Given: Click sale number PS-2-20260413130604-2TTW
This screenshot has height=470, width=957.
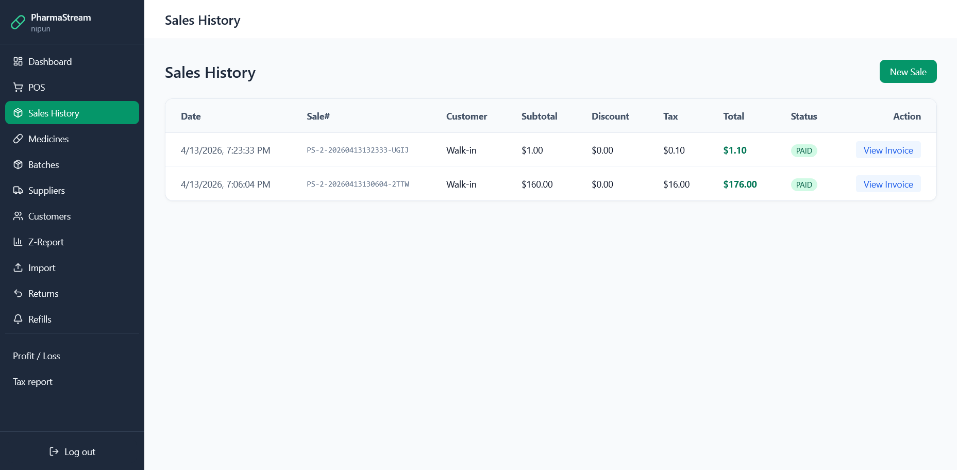Looking at the screenshot, I should tap(358, 184).
